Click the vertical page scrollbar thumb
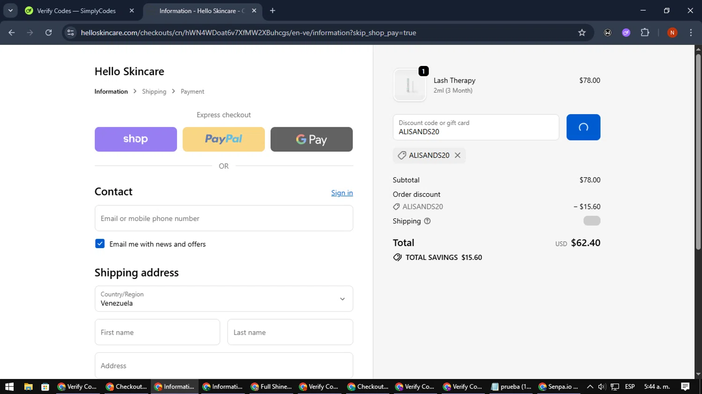 pyautogui.click(x=698, y=152)
